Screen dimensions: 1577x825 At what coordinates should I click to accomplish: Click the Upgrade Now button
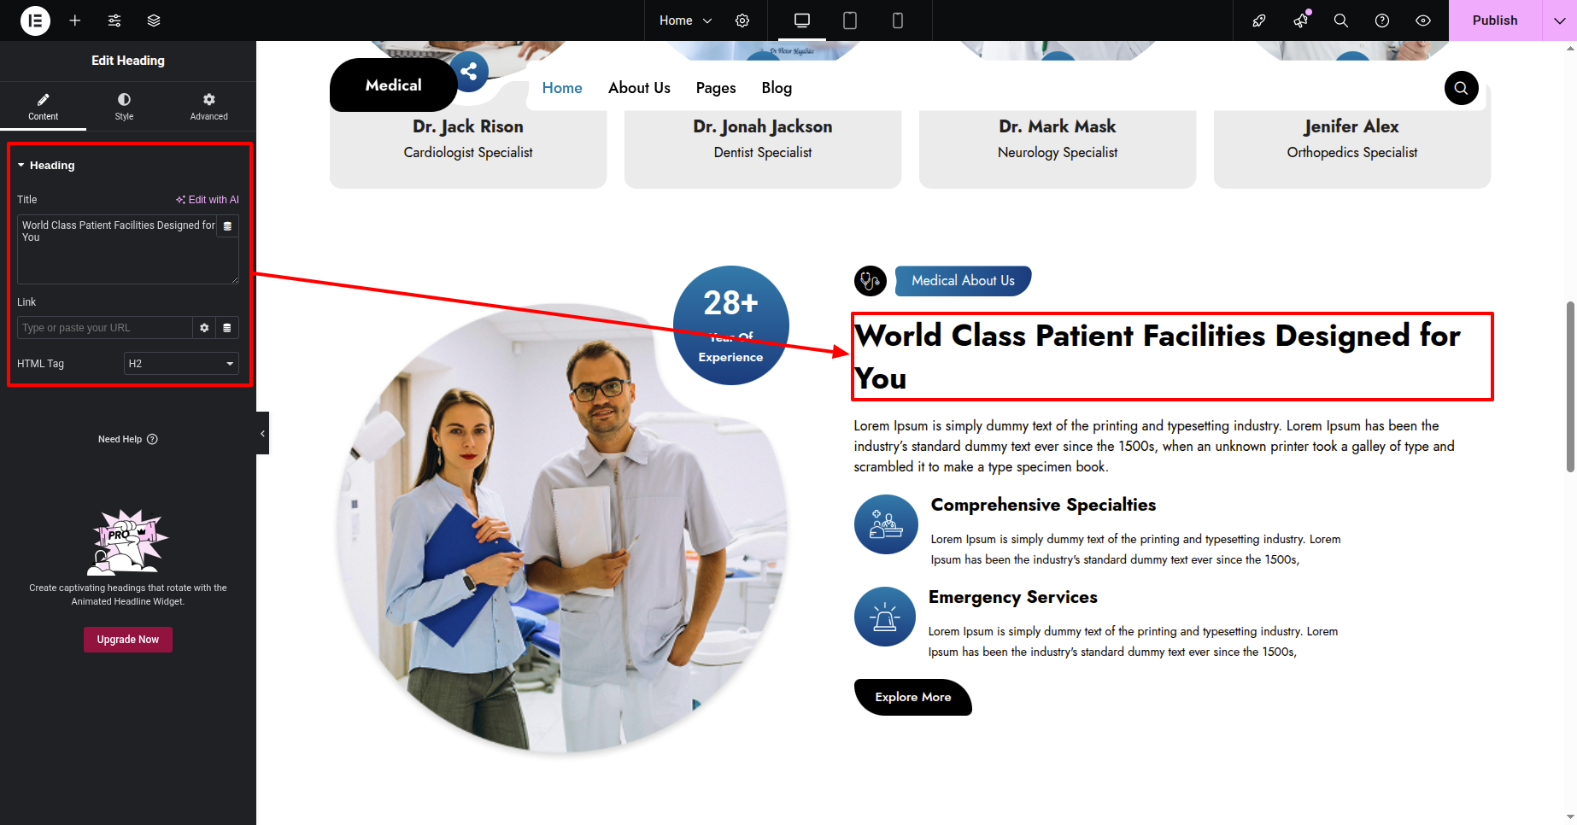tap(128, 640)
